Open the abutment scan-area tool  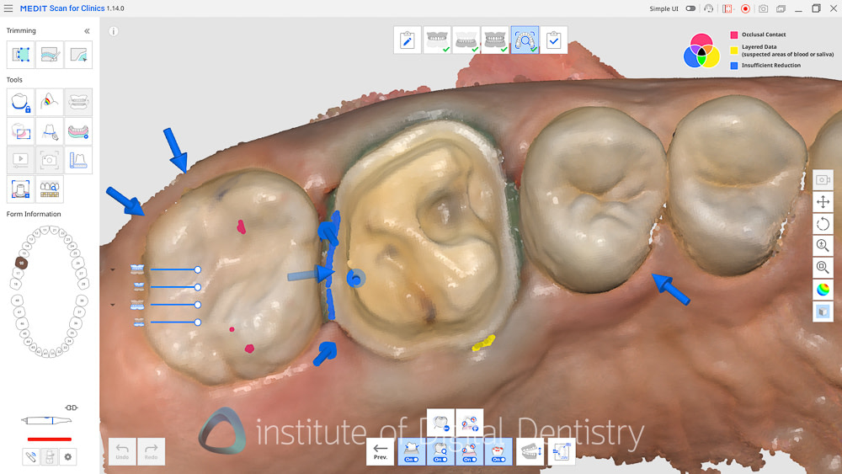tap(20, 189)
